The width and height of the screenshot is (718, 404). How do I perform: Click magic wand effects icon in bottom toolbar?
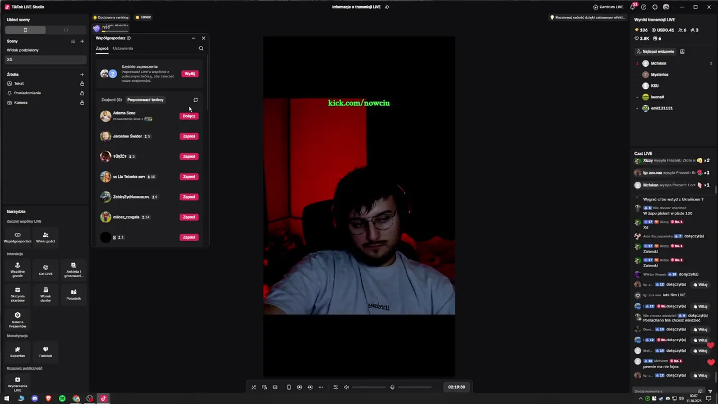[254, 387]
